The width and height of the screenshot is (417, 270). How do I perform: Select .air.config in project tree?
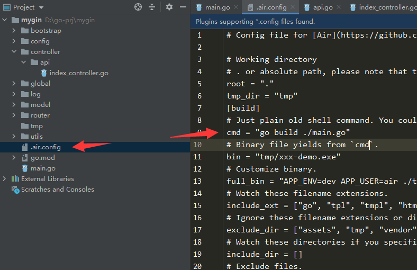pyautogui.click(x=46, y=147)
